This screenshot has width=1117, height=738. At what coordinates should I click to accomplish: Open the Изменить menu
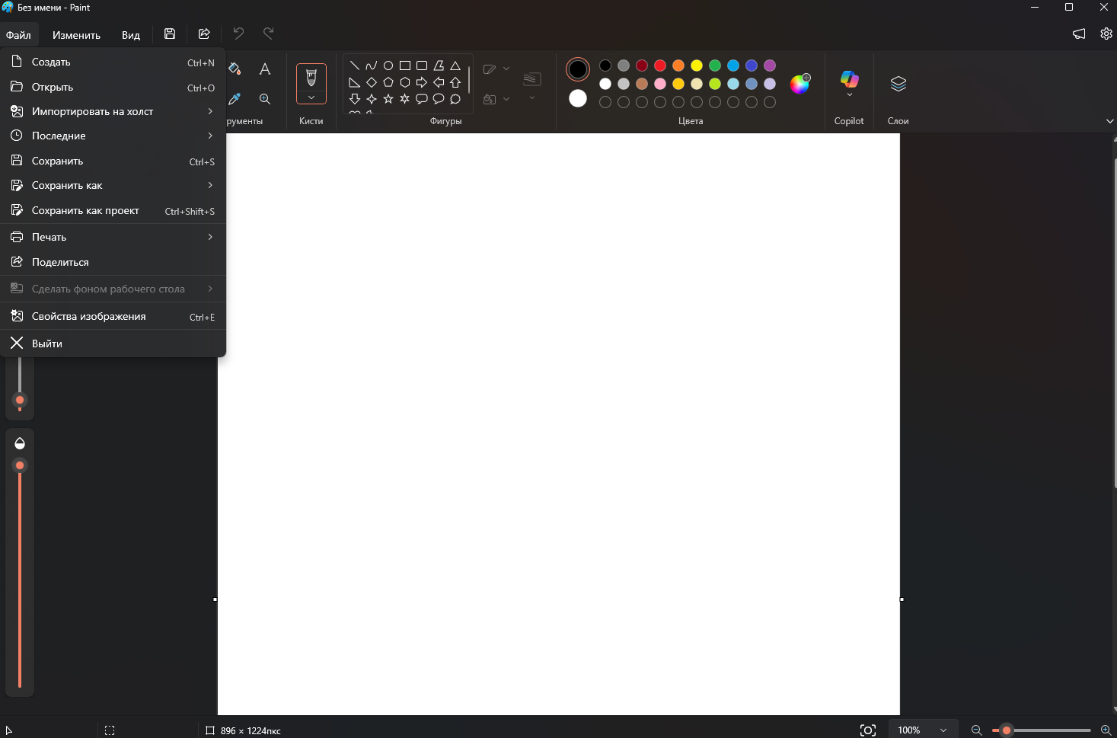pyautogui.click(x=76, y=35)
